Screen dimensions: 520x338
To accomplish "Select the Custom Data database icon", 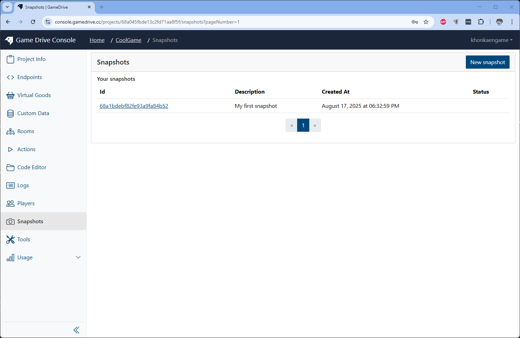I will [10, 113].
